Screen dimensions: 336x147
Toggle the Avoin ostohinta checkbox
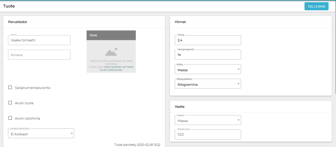[x=10, y=118]
